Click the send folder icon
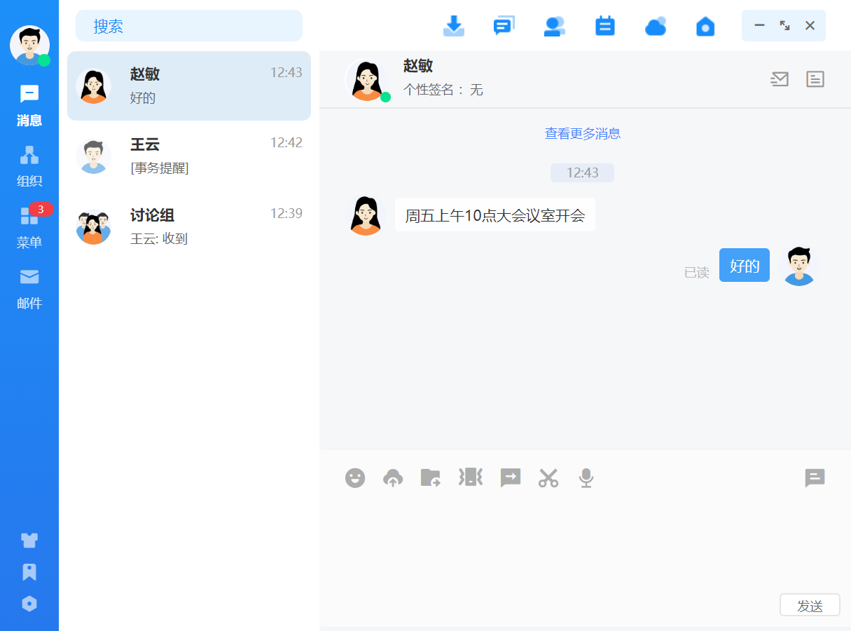This screenshot has width=851, height=631. [430, 478]
